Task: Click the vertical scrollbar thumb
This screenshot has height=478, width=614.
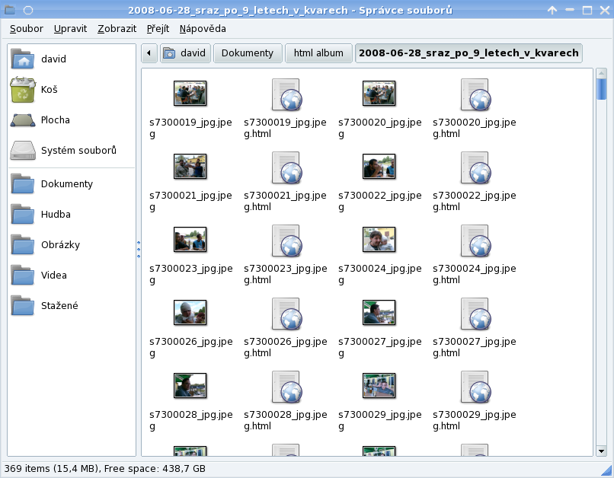Action: click(x=601, y=89)
